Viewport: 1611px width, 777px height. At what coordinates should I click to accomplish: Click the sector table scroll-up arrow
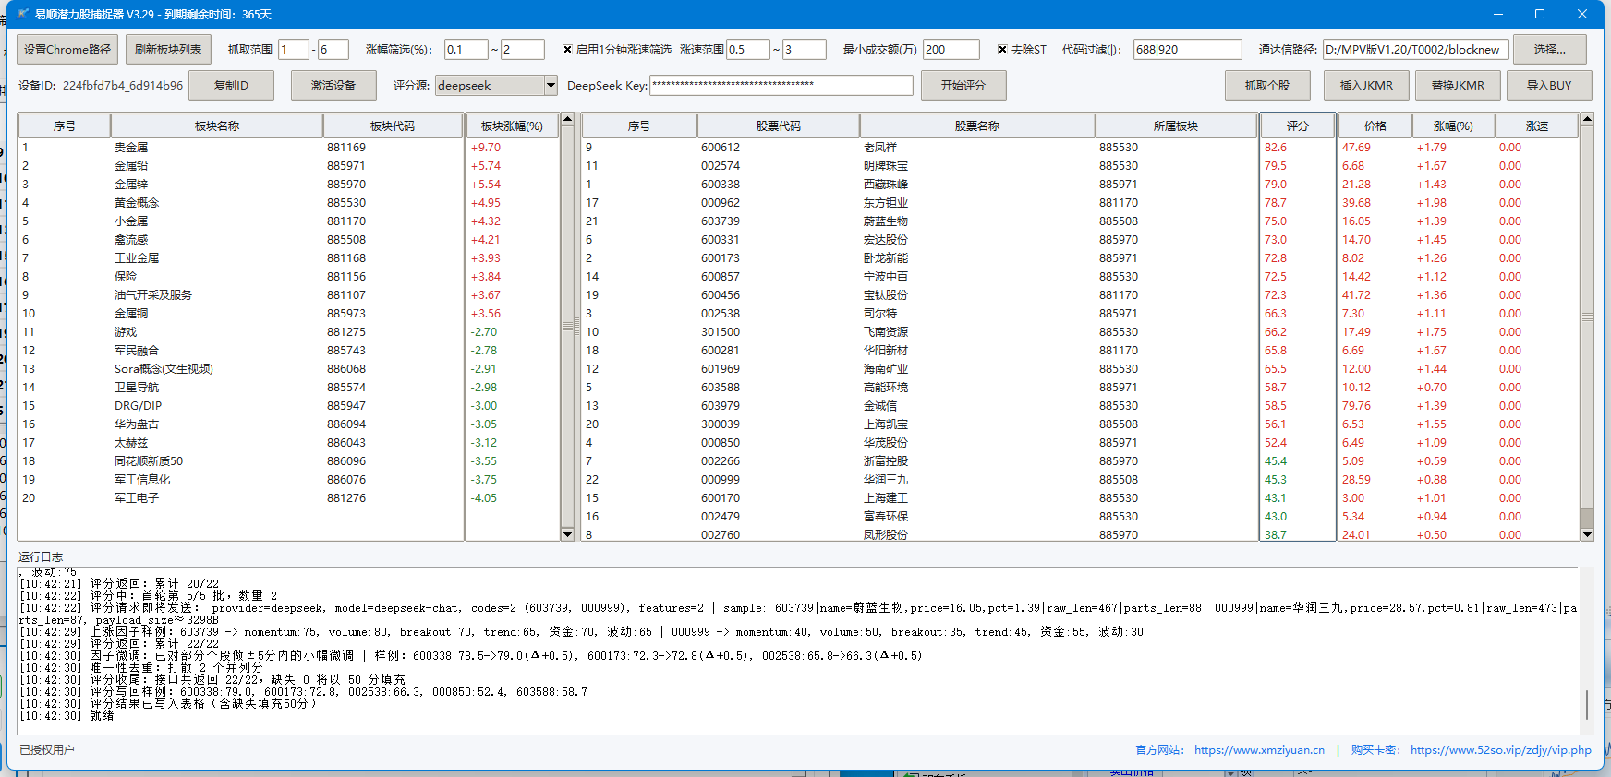point(567,119)
